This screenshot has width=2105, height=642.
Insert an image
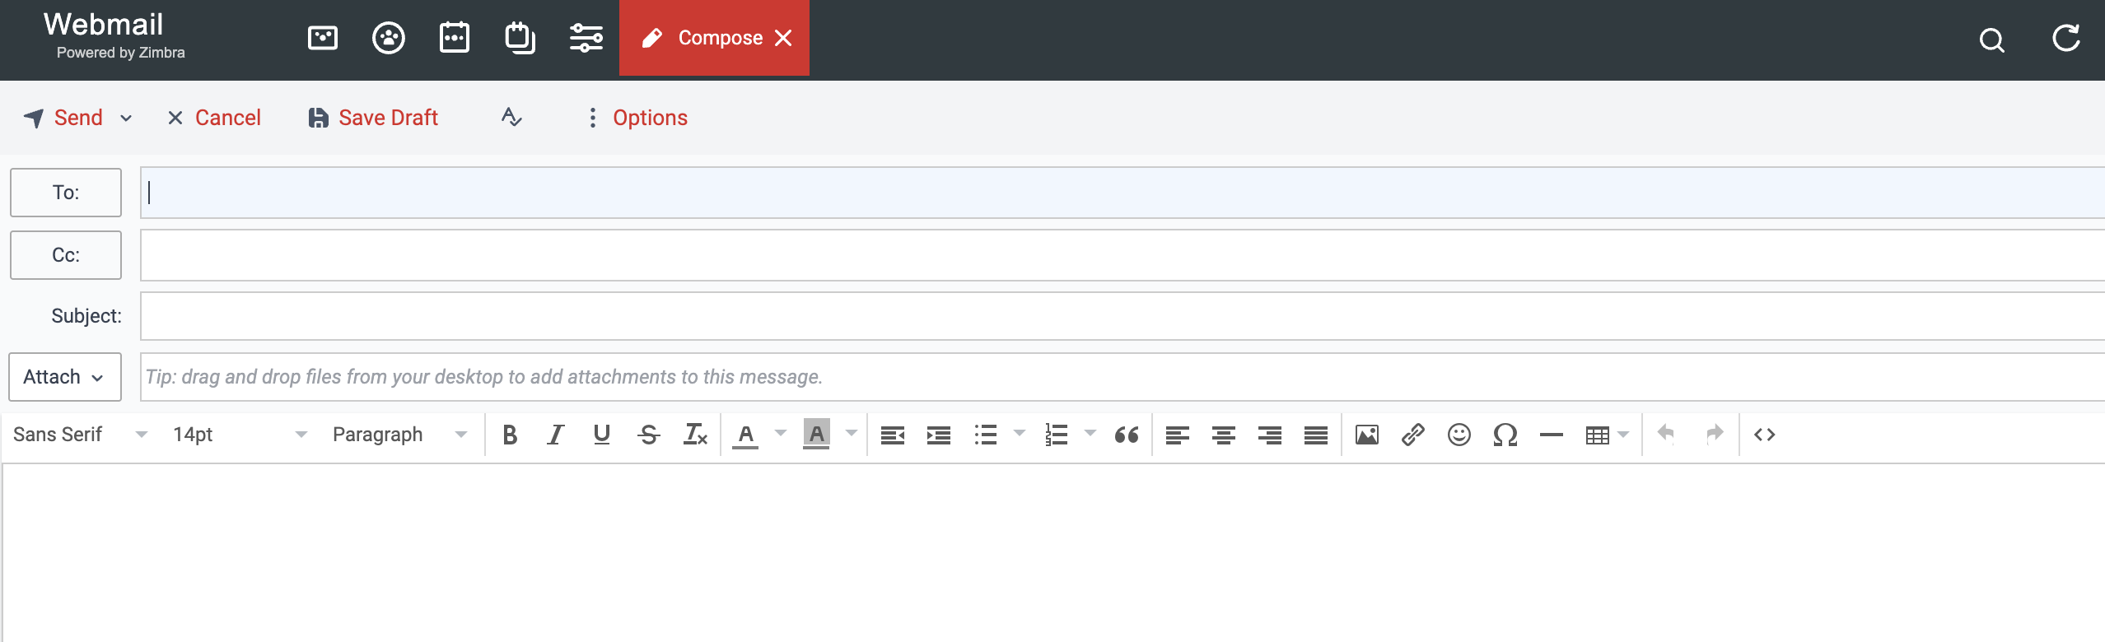click(x=1367, y=435)
